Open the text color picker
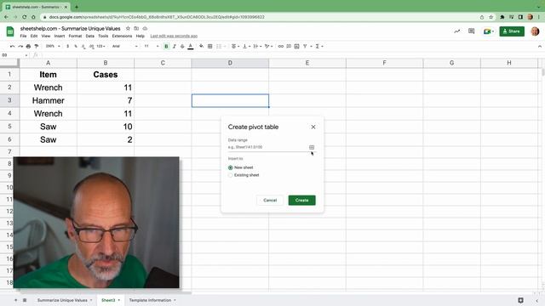Image resolution: width=545 pixels, height=306 pixels. pyautogui.click(x=191, y=46)
